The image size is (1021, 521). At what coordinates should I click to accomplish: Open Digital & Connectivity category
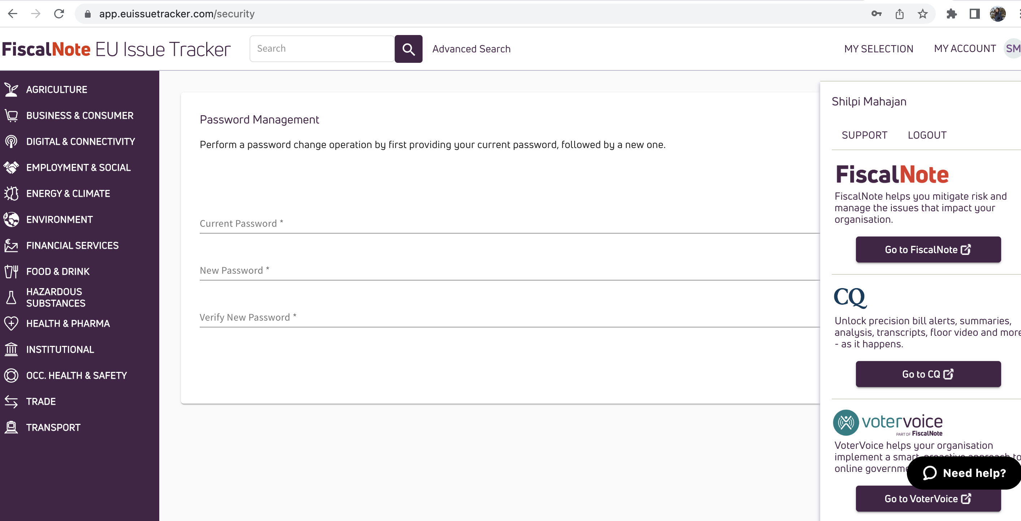pyautogui.click(x=81, y=142)
